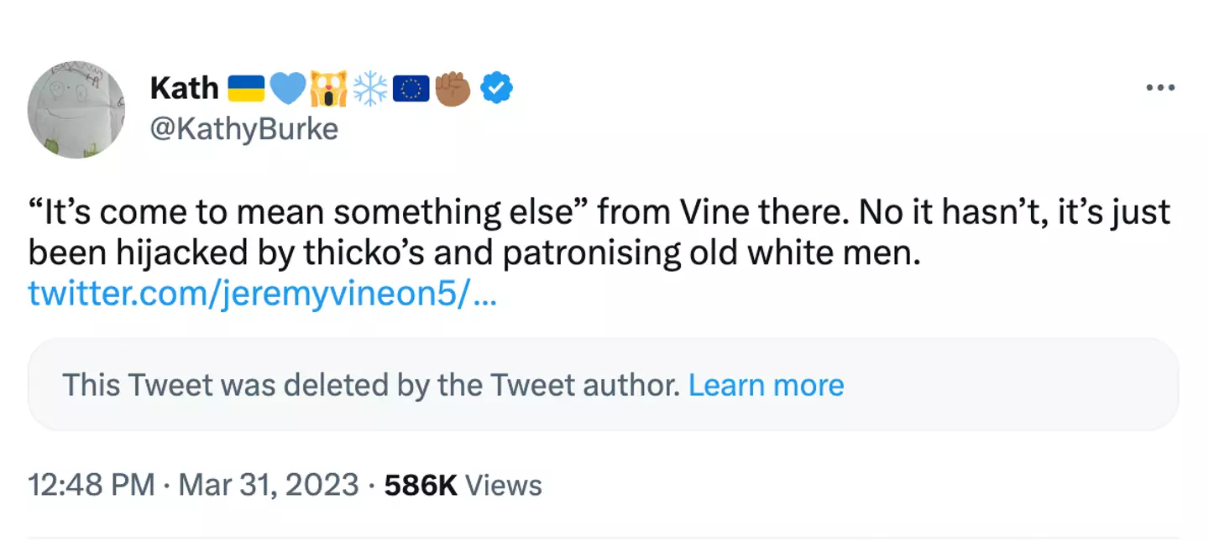
Task: Click the EU flag emoji
Action: (x=410, y=86)
